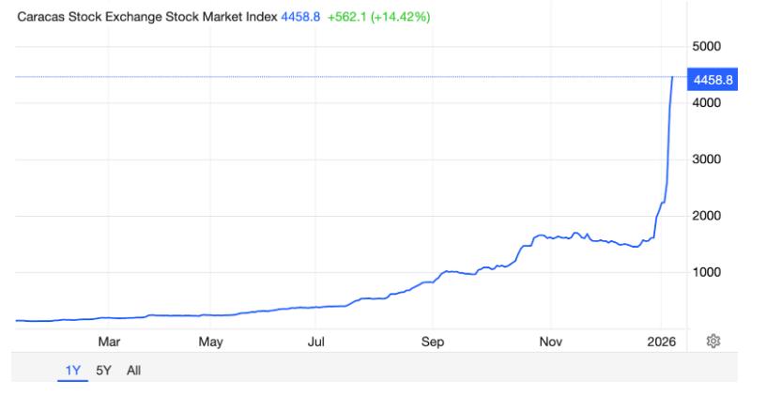This screenshot has width=766, height=396.
Task: Click the green +562.1 (+14.42%) change text
Action: [378, 17]
